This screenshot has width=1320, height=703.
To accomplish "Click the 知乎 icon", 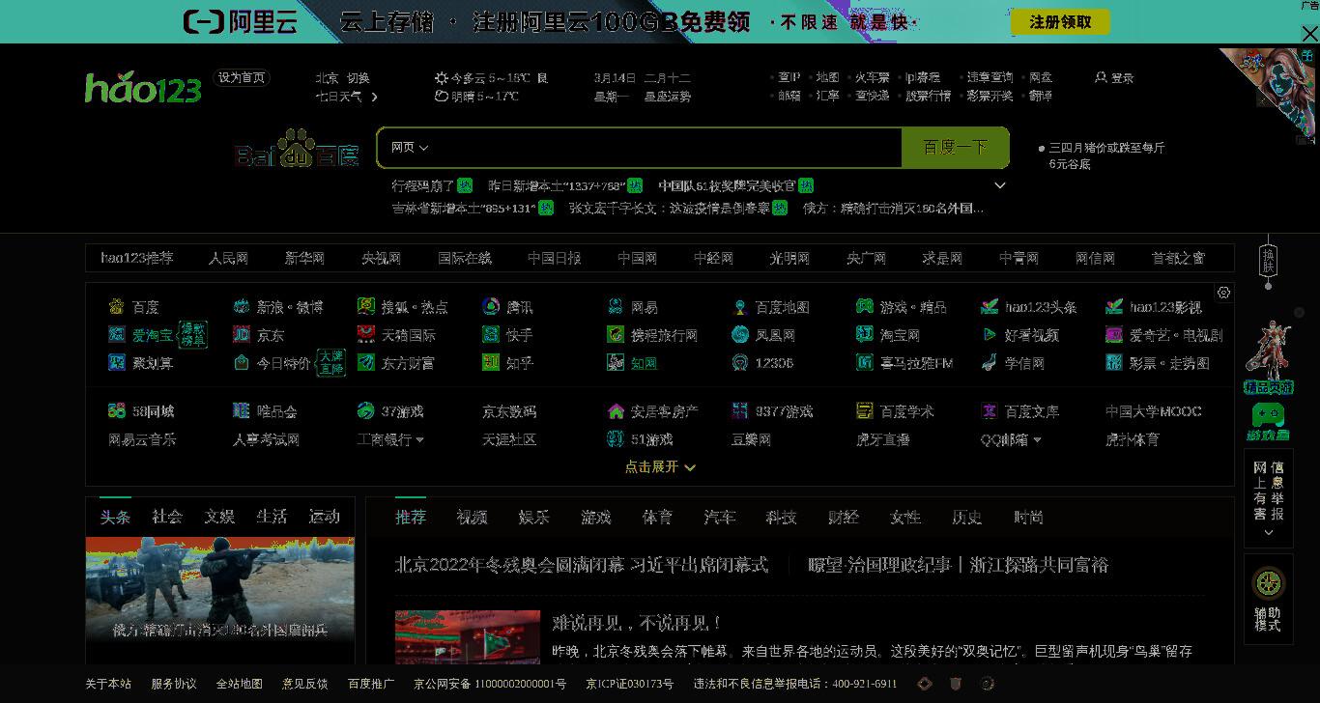I will tap(491, 363).
